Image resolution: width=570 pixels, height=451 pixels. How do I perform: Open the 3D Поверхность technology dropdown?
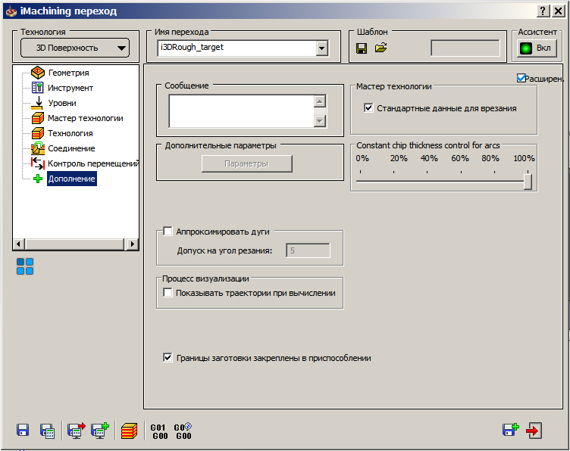(75, 48)
